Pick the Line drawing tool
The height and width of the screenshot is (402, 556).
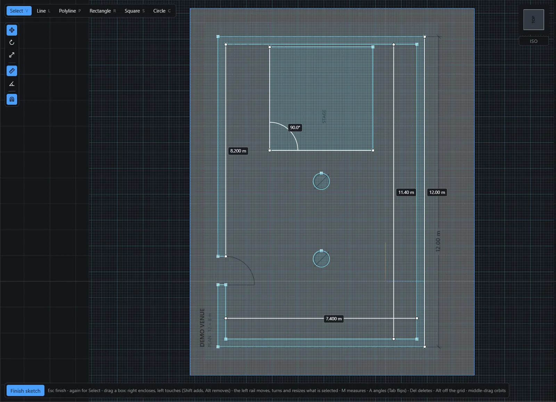pyautogui.click(x=43, y=11)
